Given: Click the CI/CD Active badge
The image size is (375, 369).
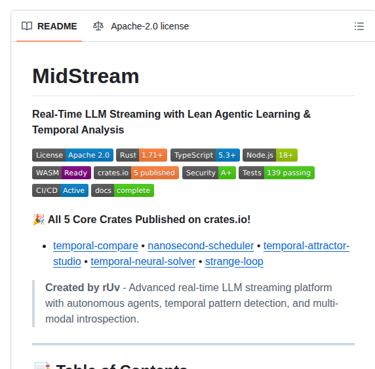Looking at the screenshot, I should (60, 190).
